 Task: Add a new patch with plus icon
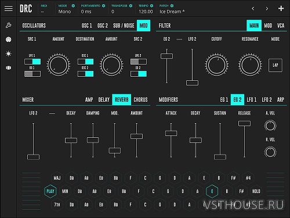(x=281, y=9)
